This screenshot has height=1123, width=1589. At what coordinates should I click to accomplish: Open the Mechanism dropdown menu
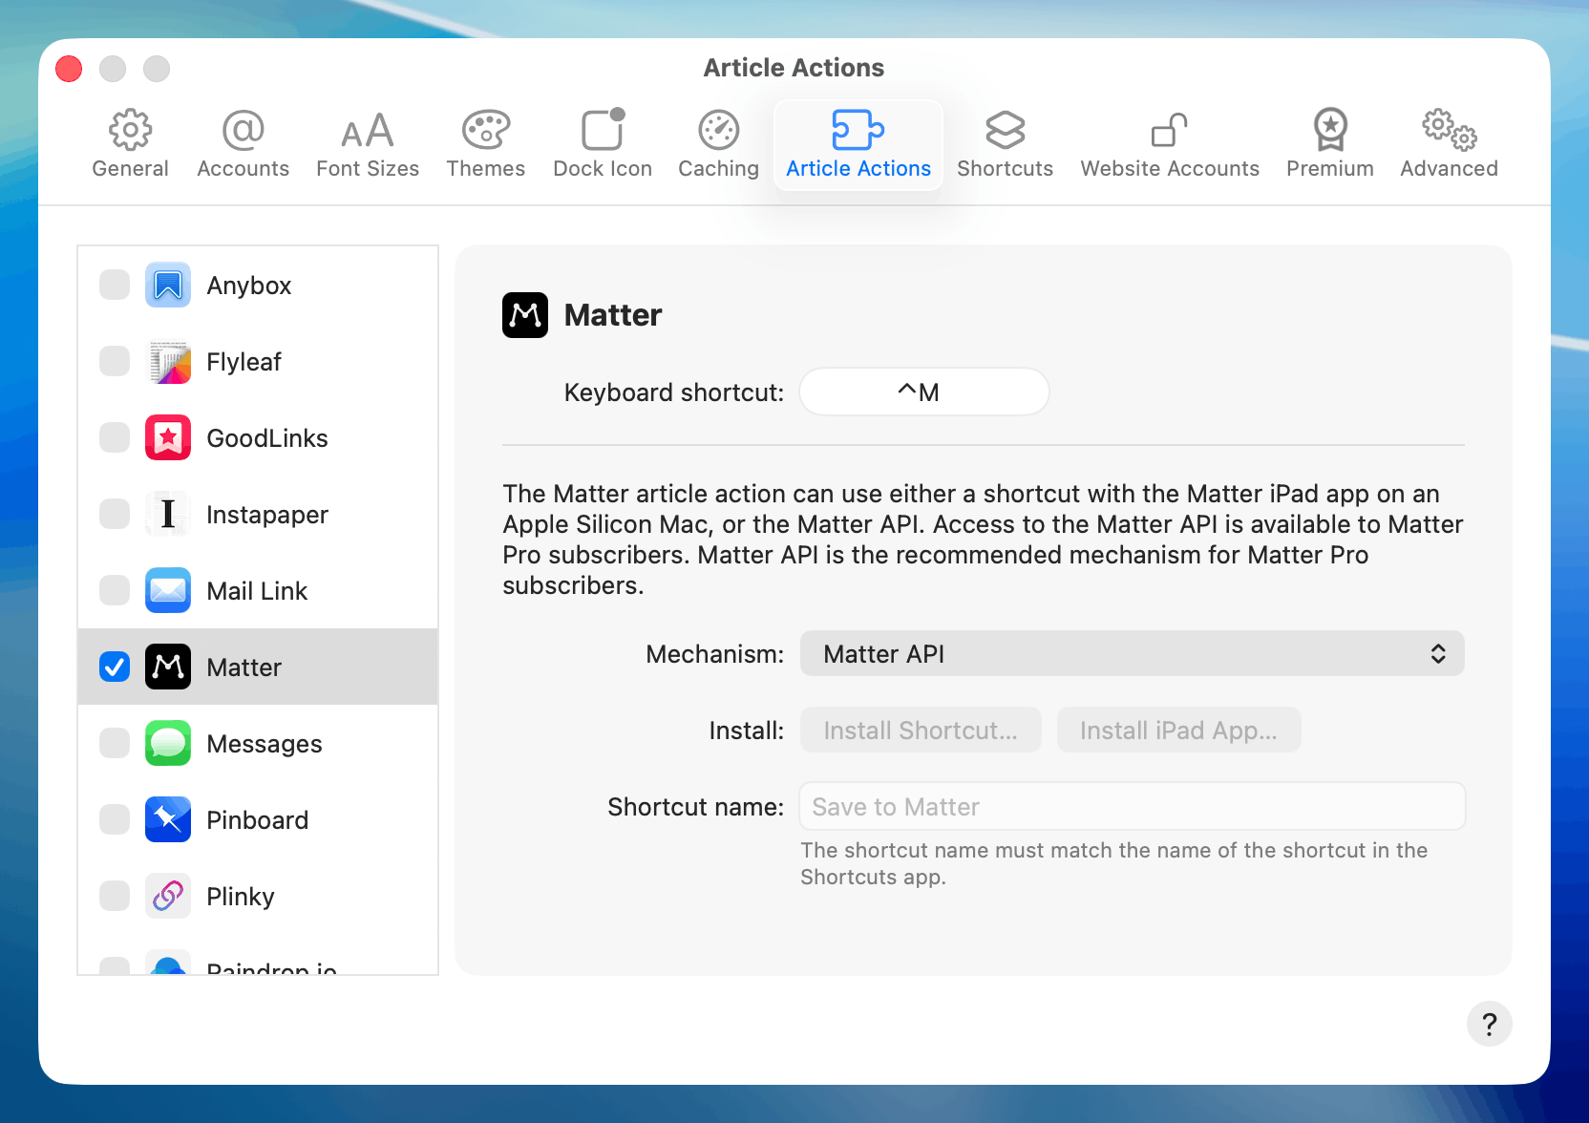point(1132,653)
